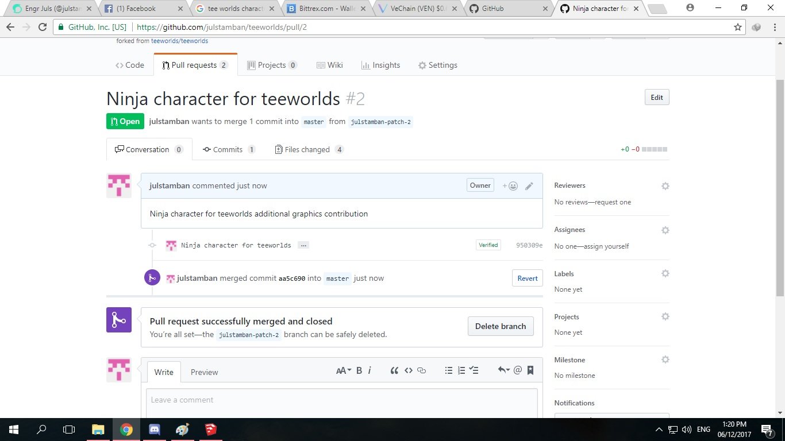Expand the commit description ellipsis
The image size is (785, 441).
303,245
